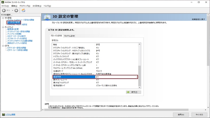This screenshot has width=210, height=118.
Task: Click settings list scroll-up arrow
Action: pyautogui.click(x=139, y=44)
